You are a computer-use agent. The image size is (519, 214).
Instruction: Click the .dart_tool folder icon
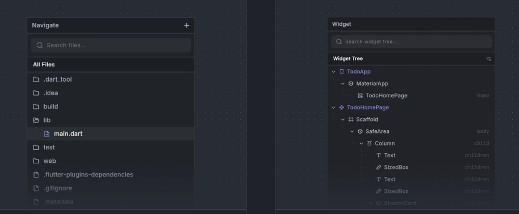tap(36, 80)
